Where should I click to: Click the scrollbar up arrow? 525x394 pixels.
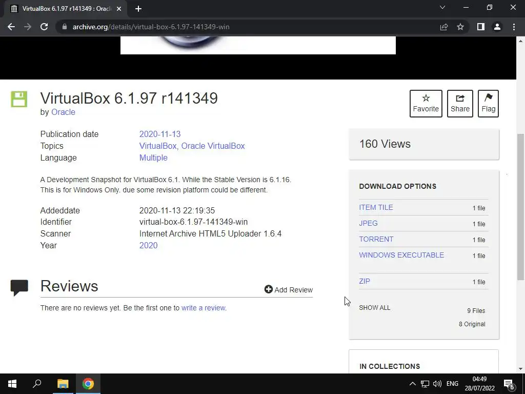[x=520, y=41]
